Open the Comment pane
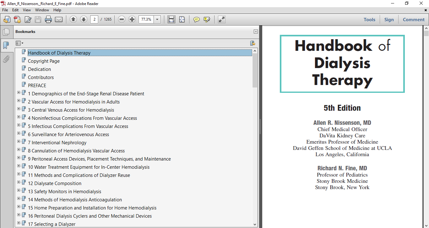Screen dimensions: 429x228 [x=414, y=19]
